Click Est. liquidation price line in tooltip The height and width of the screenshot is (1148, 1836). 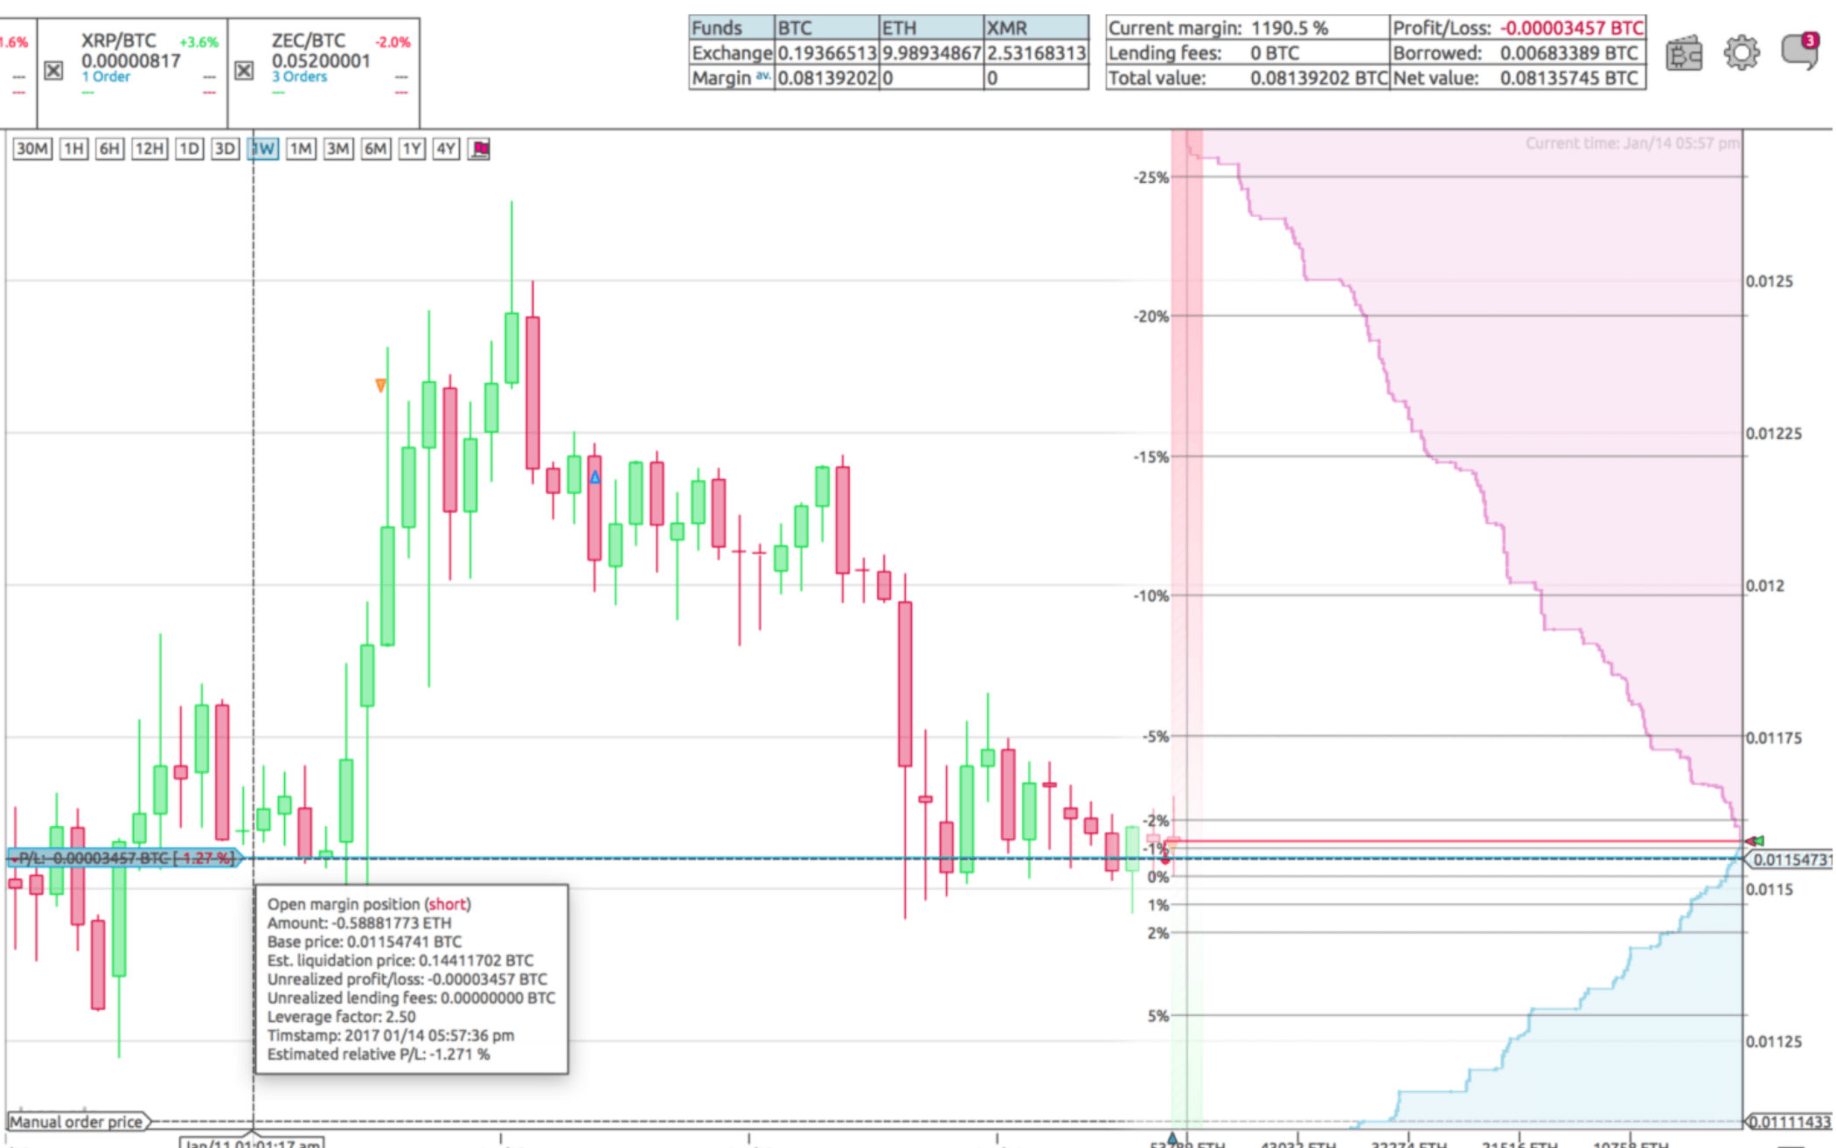point(400,961)
